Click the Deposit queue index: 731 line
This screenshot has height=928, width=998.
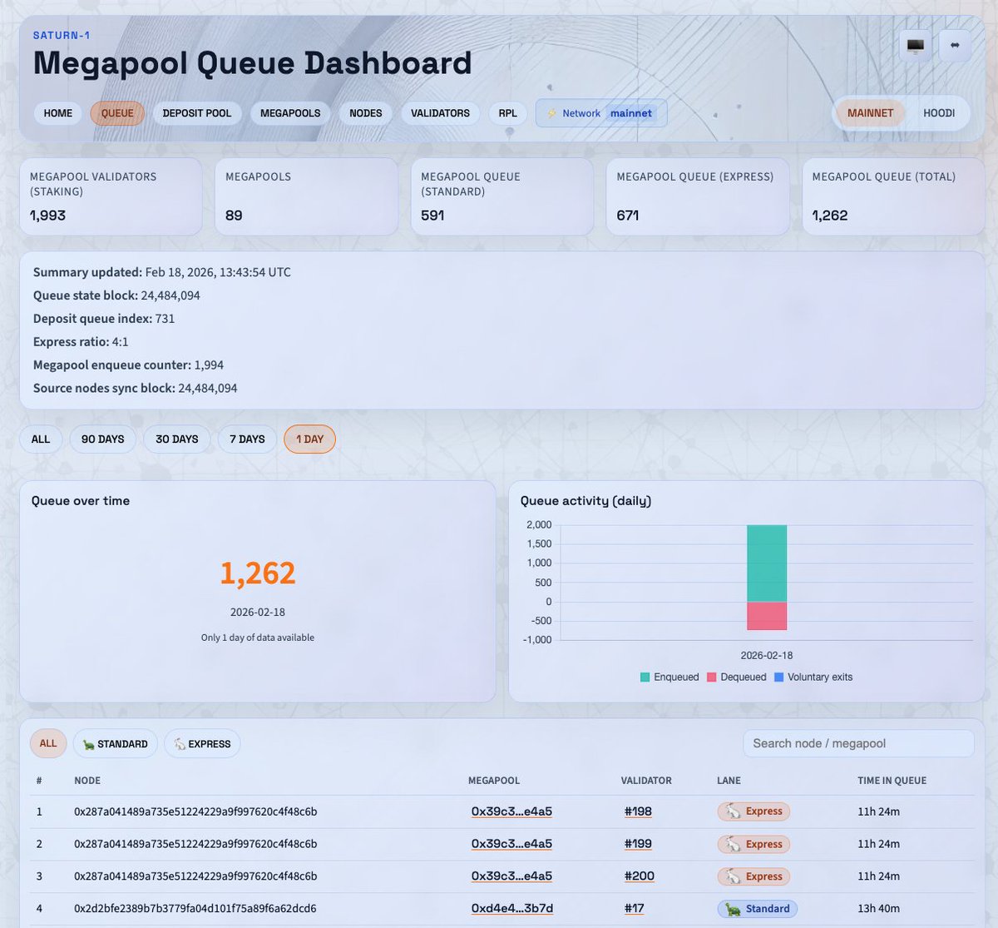pos(104,319)
